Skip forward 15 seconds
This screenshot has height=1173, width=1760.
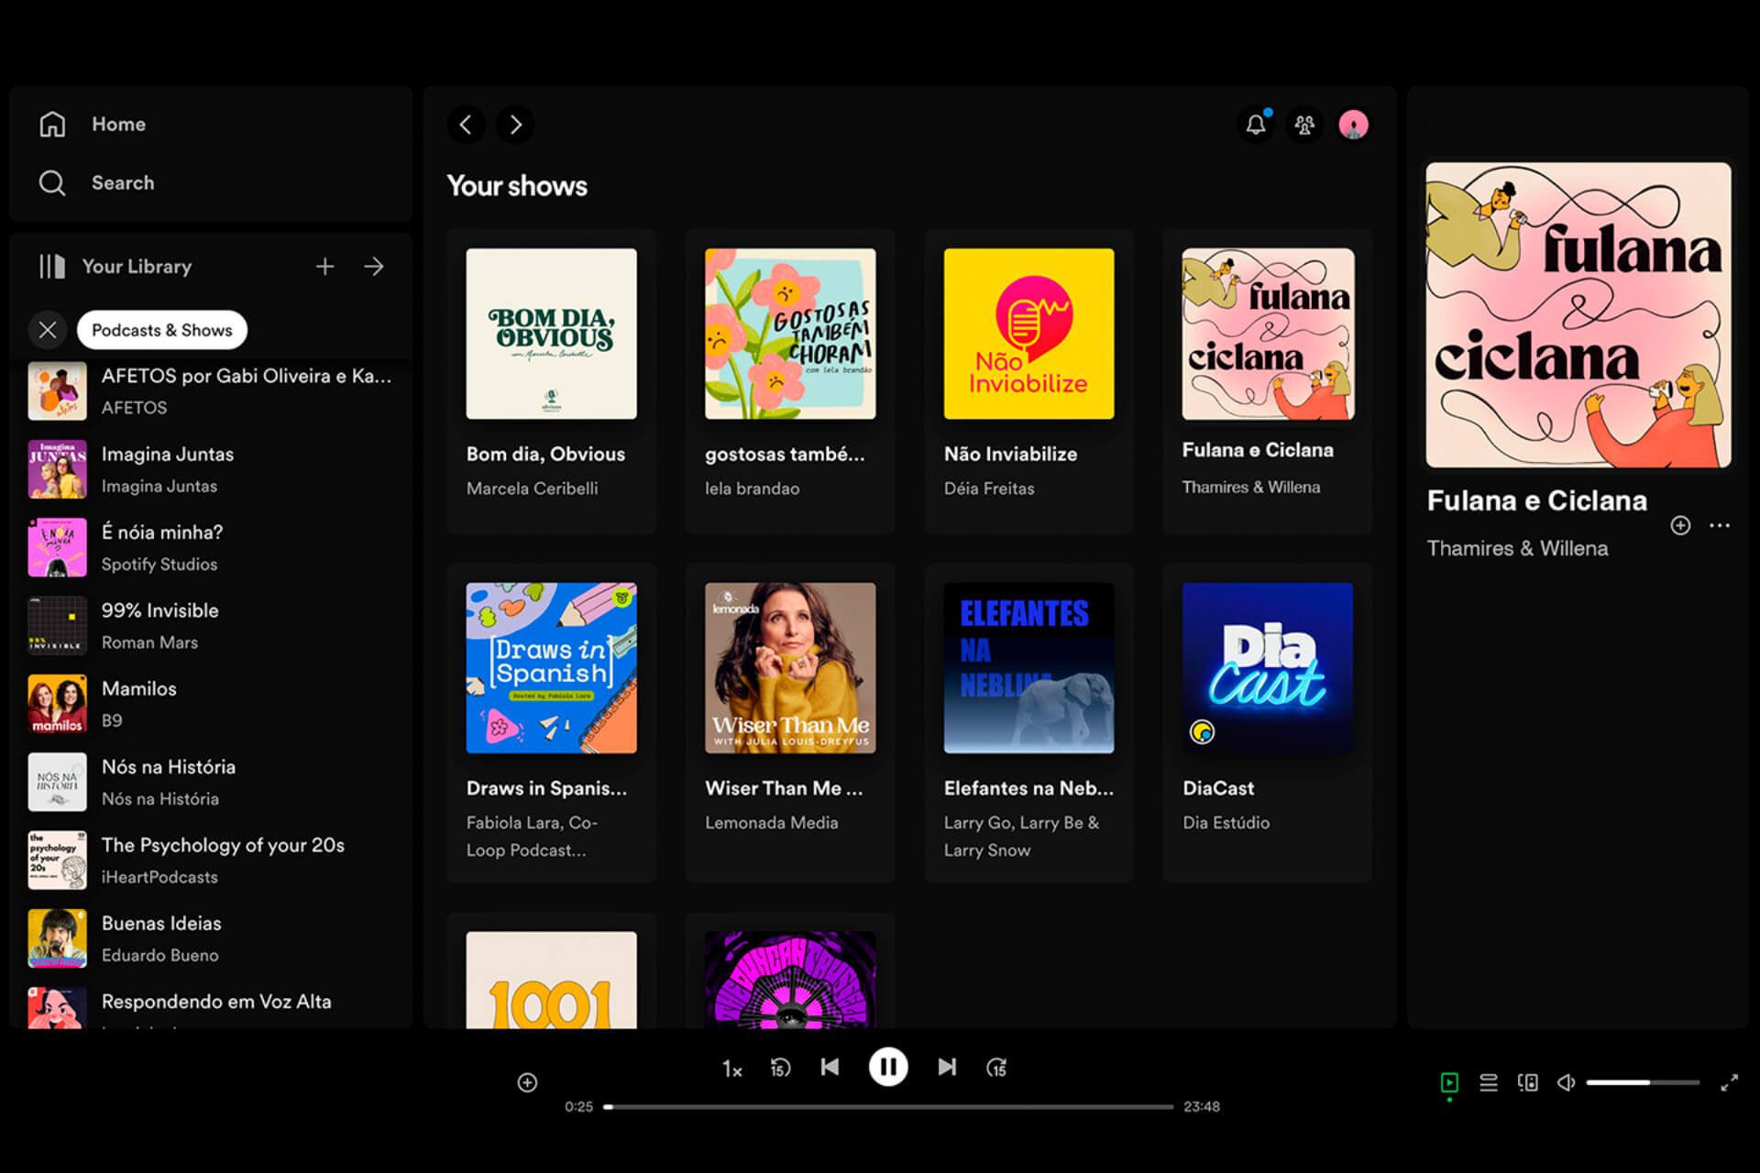[996, 1068]
